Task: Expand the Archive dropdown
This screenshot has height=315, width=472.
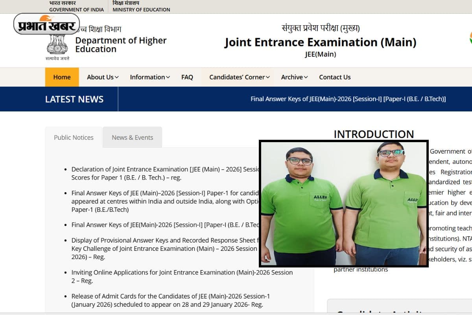Action: coord(294,77)
